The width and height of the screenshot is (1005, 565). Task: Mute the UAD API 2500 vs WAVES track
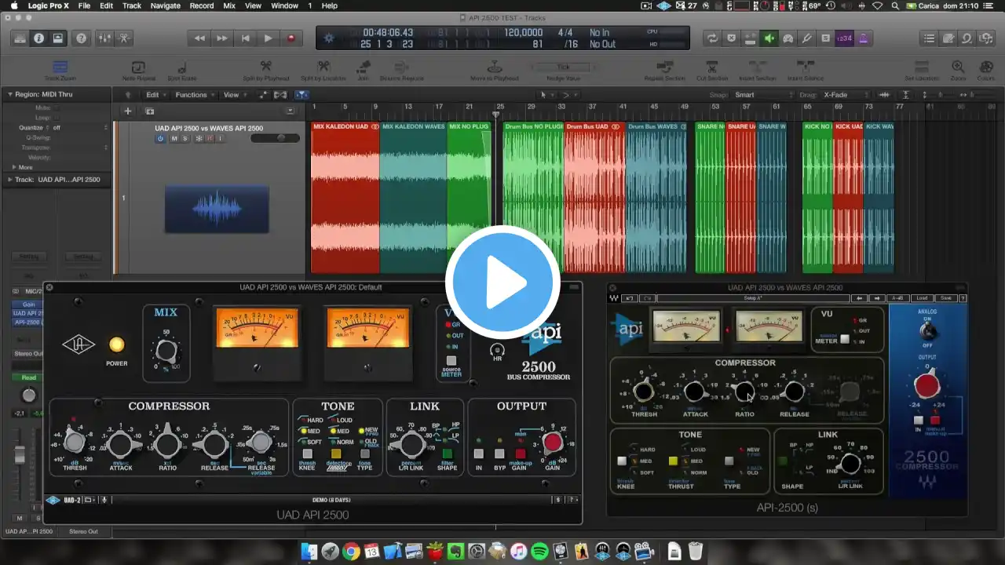[x=174, y=139]
